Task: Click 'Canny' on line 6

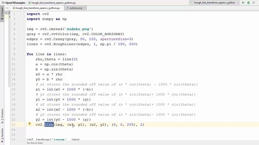Action: [x=59, y=39]
